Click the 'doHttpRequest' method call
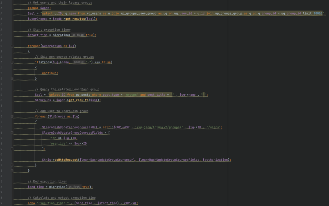 click(66, 160)
